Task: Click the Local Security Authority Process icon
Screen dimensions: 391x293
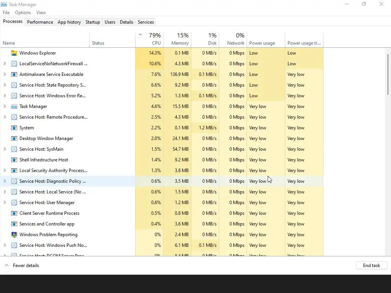Action: [x=14, y=171]
